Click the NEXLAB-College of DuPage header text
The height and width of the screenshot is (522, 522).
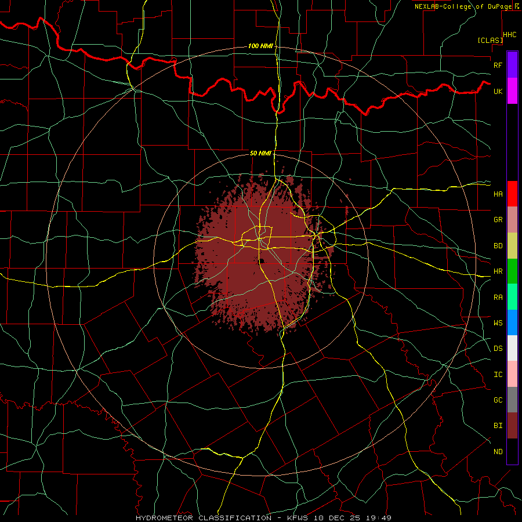tap(463, 6)
